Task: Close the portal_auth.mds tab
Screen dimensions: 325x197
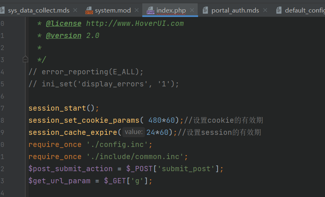Action: coord(265,10)
